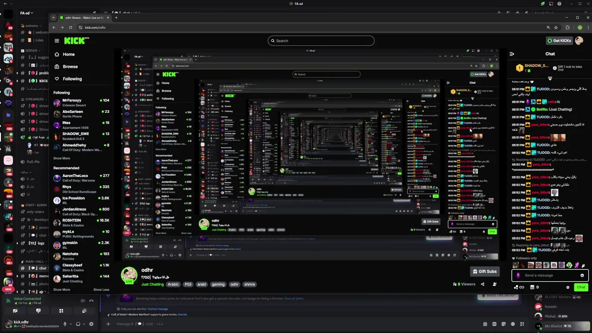The width and height of the screenshot is (592, 333).
Task: Open new browser tab
Action: pos(116,18)
